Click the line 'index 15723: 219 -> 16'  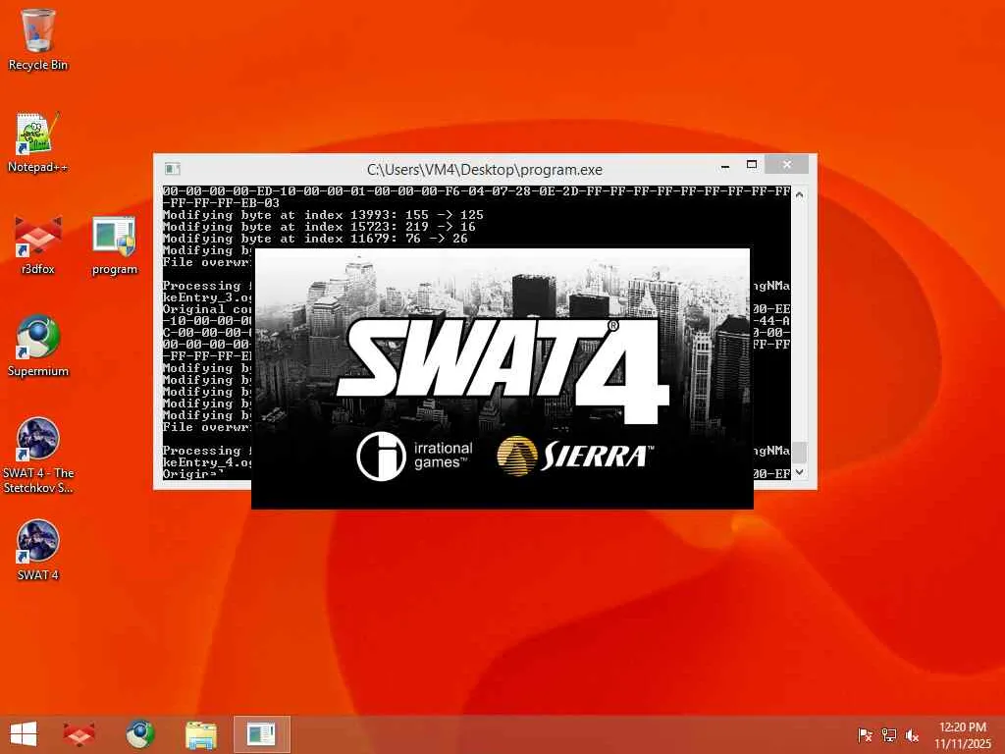pos(319,227)
